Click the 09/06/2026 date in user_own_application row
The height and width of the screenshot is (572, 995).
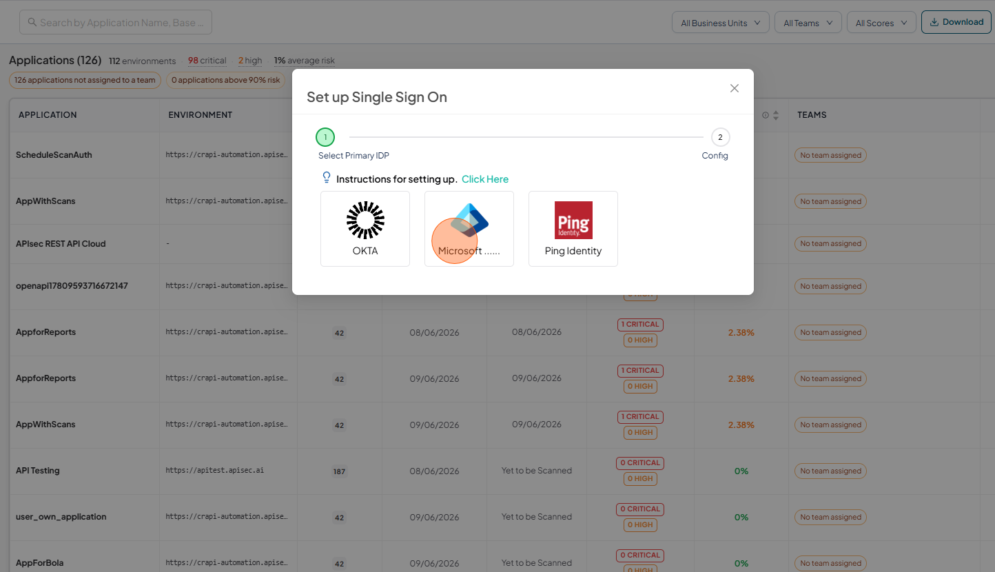[434, 517]
